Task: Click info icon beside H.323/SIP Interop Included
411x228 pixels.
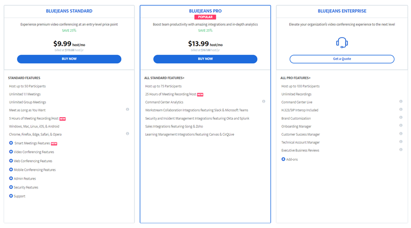Action: (400, 109)
